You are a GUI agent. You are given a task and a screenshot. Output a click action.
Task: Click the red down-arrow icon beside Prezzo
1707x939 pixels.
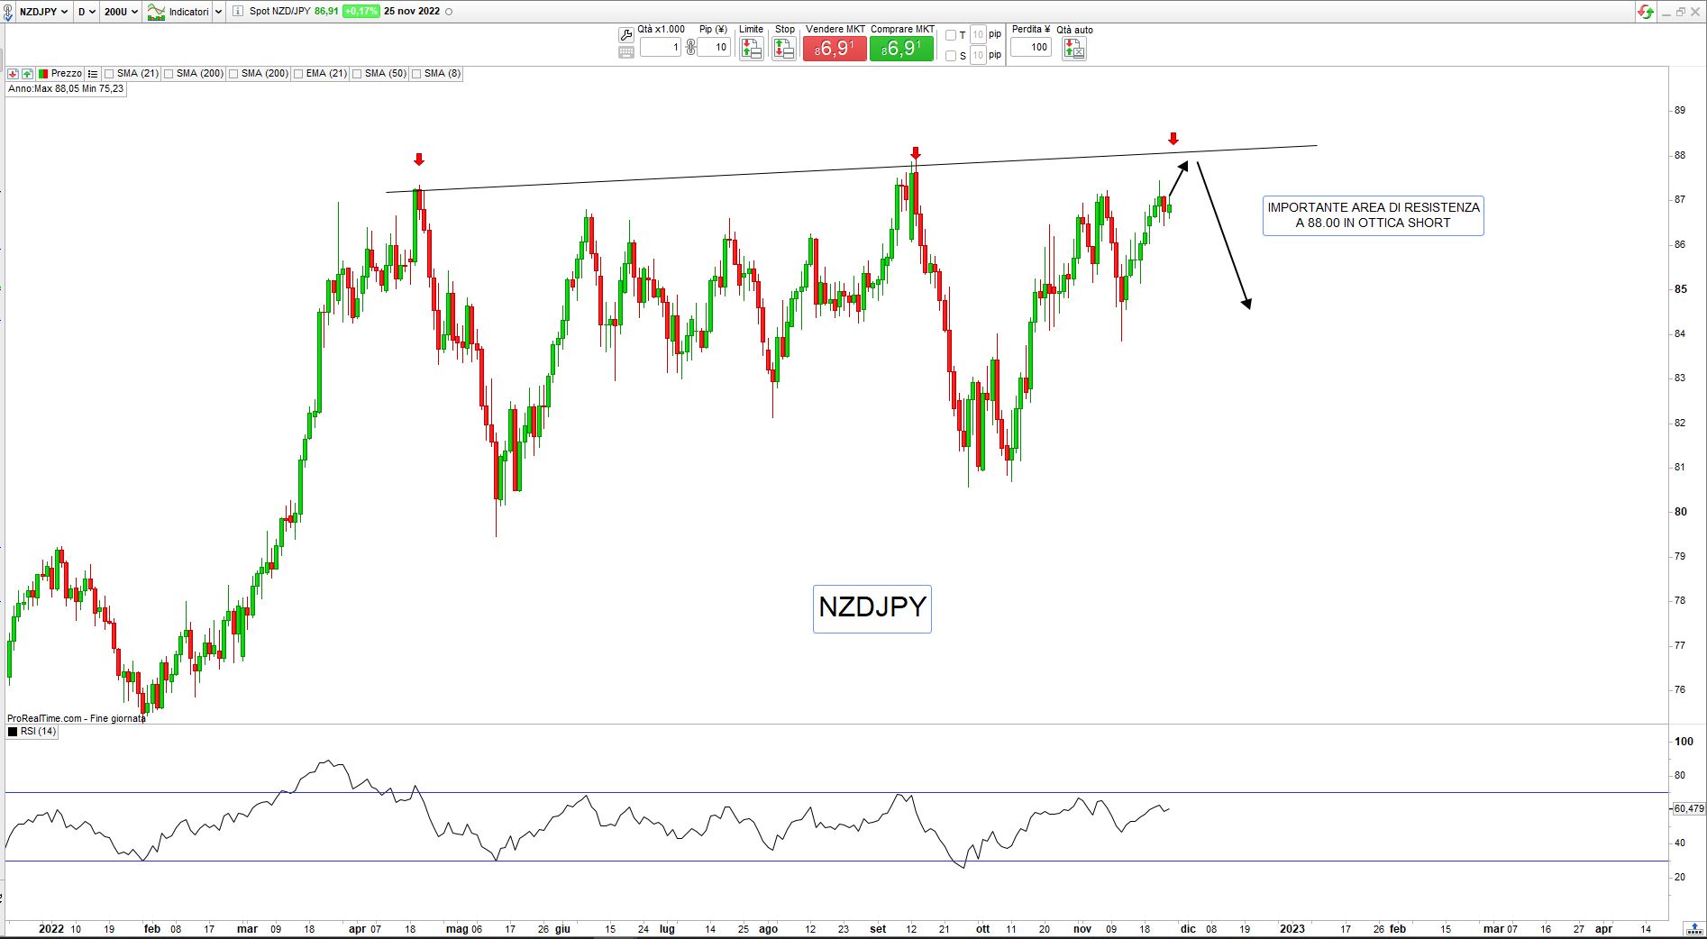tap(14, 74)
